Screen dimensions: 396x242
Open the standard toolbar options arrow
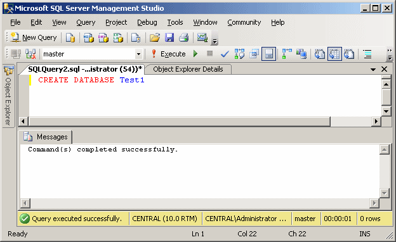214,41
